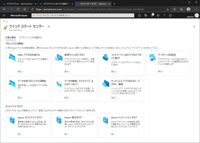
Task: Click the 仮想マシンのデプロイ card title
Action: coord(74,55)
